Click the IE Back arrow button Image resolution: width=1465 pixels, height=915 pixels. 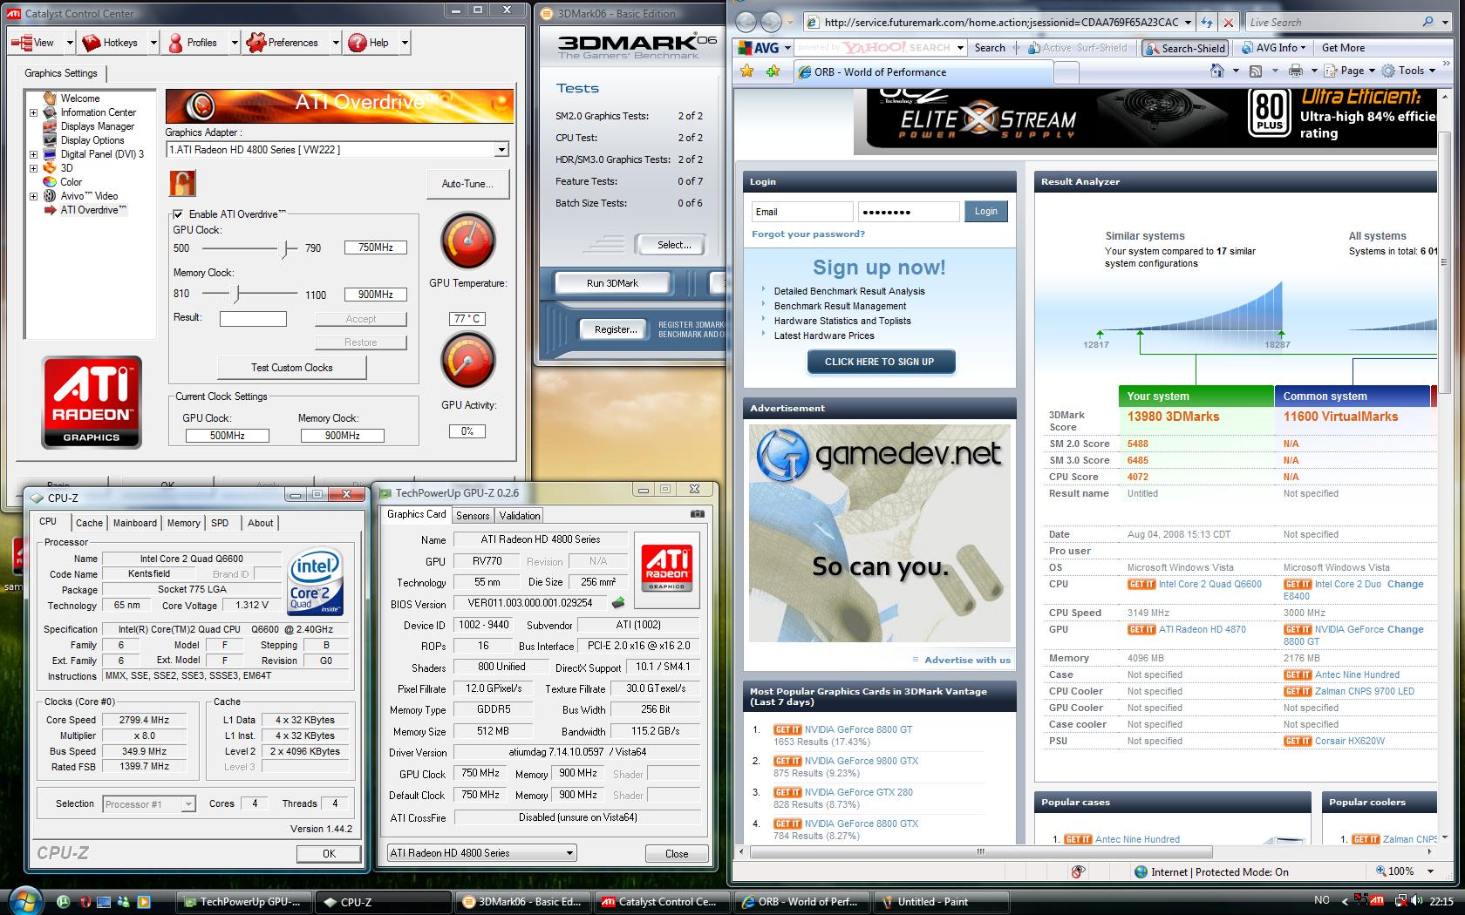click(x=746, y=22)
